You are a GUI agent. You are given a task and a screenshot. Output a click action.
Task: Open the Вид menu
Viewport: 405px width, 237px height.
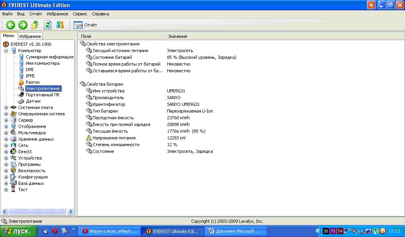[x=21, y=14]
